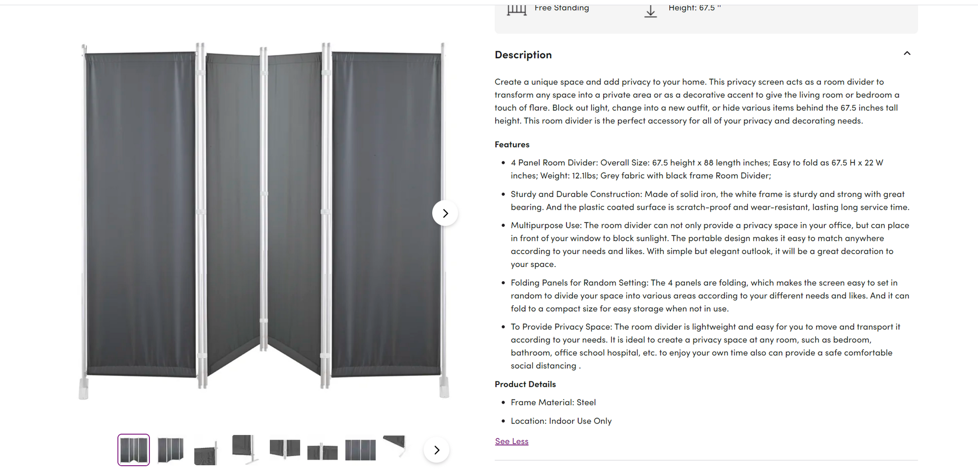Click the Description heading
Screen dimensions: 978x470
(x=523, y=55)
